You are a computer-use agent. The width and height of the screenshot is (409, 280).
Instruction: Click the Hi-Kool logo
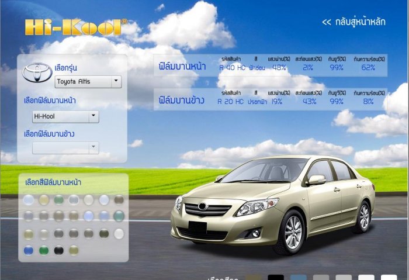(76, 27)
